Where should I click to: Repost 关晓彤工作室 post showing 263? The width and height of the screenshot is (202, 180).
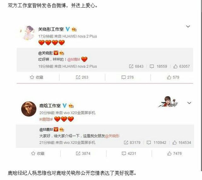click(x=82, y=77)
